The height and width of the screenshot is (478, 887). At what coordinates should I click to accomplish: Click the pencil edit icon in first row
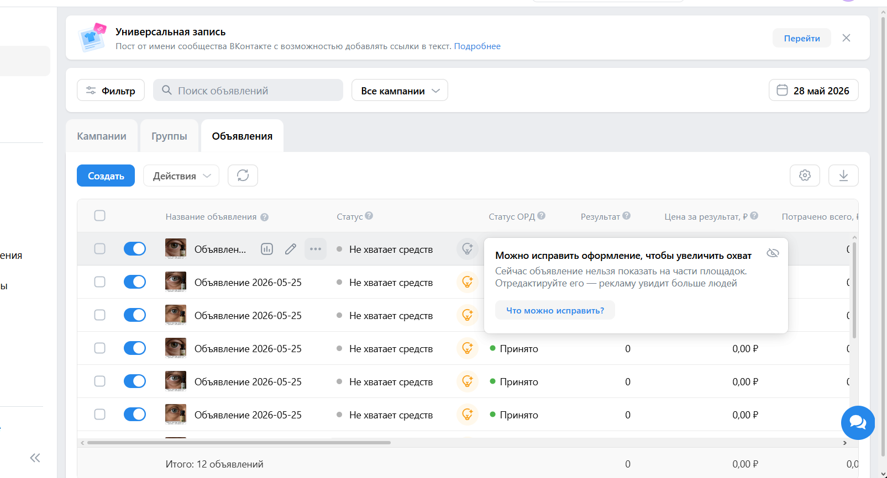[x=291, y=249]
